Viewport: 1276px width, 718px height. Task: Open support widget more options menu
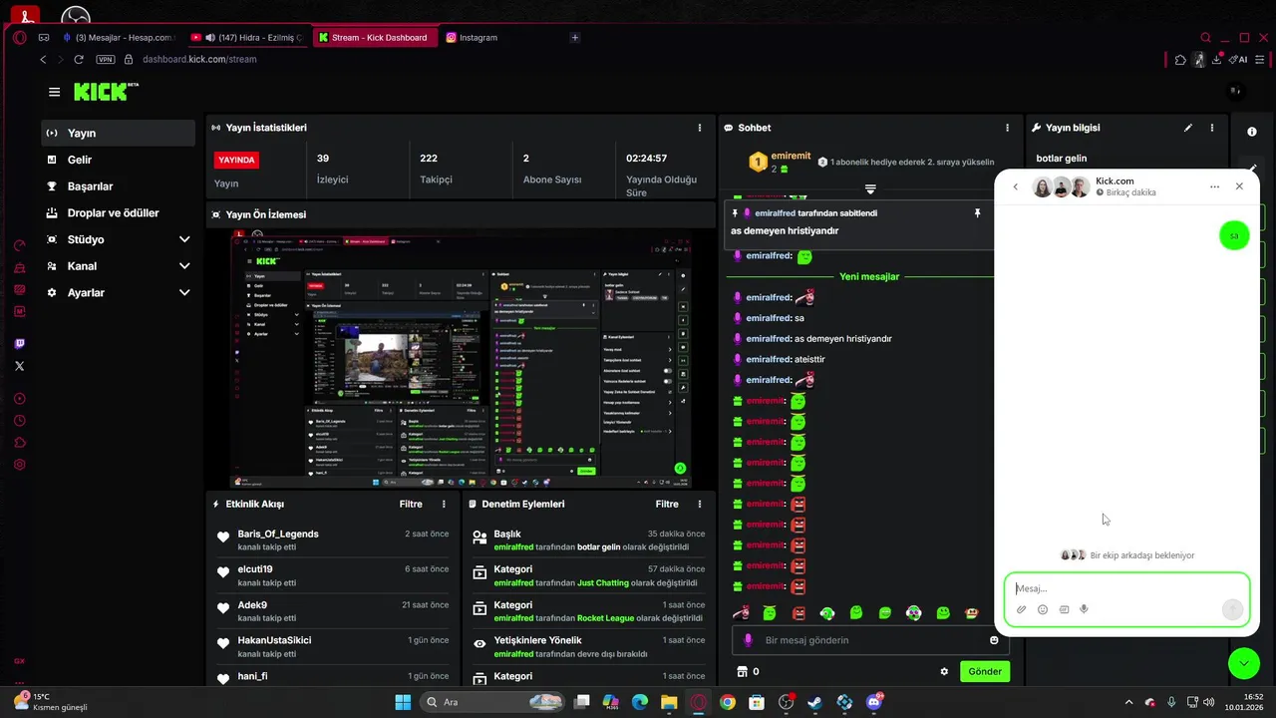tap(1214, 186)
